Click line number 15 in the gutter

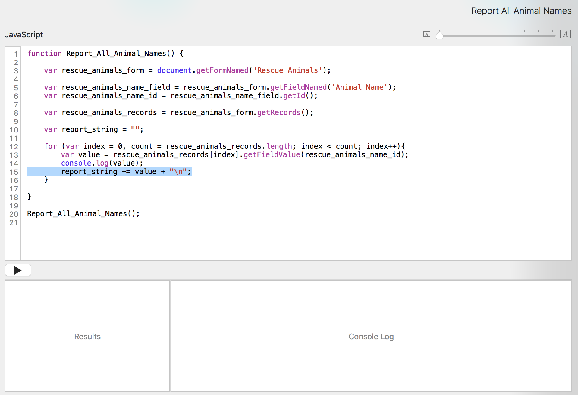coord(14,172)
